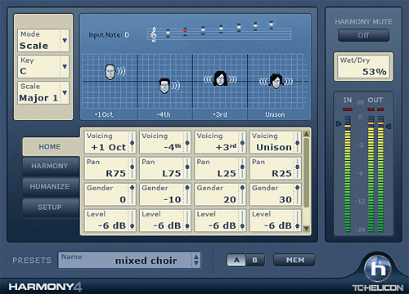Screen dimensions: 409x294
Task: Switch to the HUMANIZE tab
Action: [50, 186]
